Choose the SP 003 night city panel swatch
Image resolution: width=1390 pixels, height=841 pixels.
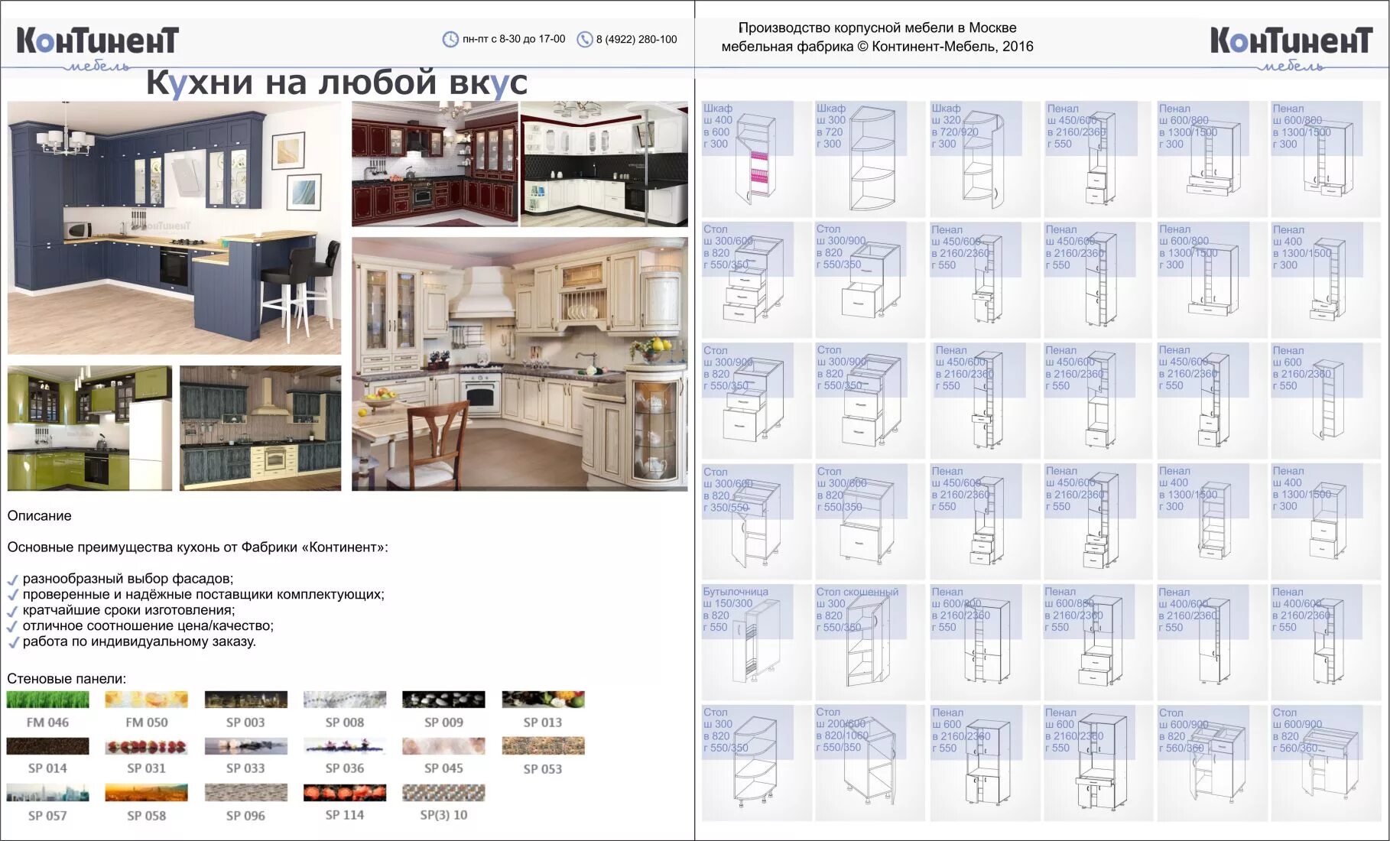pos(245,700)
